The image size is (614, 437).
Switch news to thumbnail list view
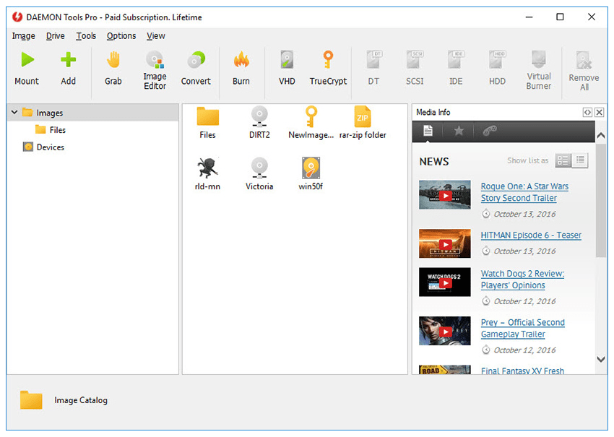tap(563, 161)
